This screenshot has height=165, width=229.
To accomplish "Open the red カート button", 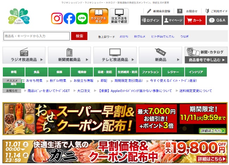I will [195, 20].
